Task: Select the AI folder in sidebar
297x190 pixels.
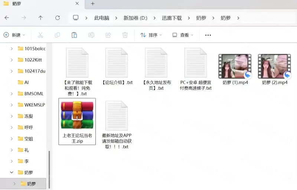Action: coord(23,83)
